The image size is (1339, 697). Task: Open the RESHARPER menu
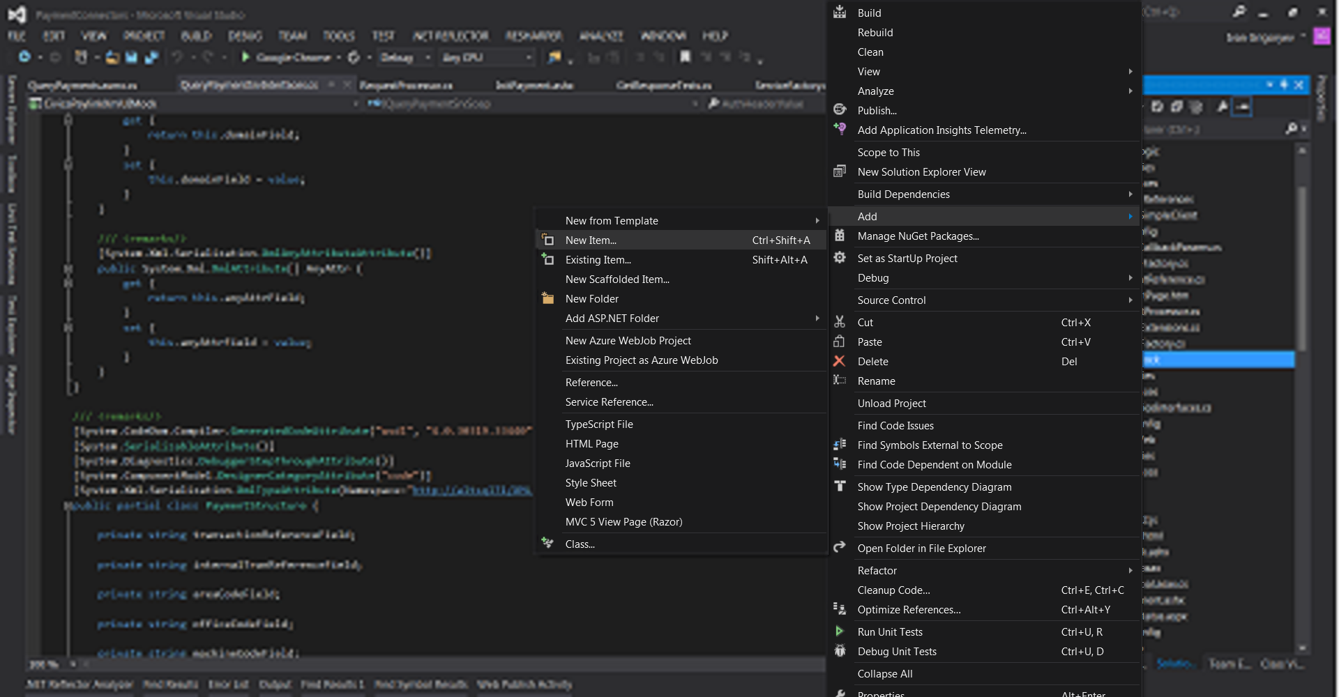pos(534,35)
